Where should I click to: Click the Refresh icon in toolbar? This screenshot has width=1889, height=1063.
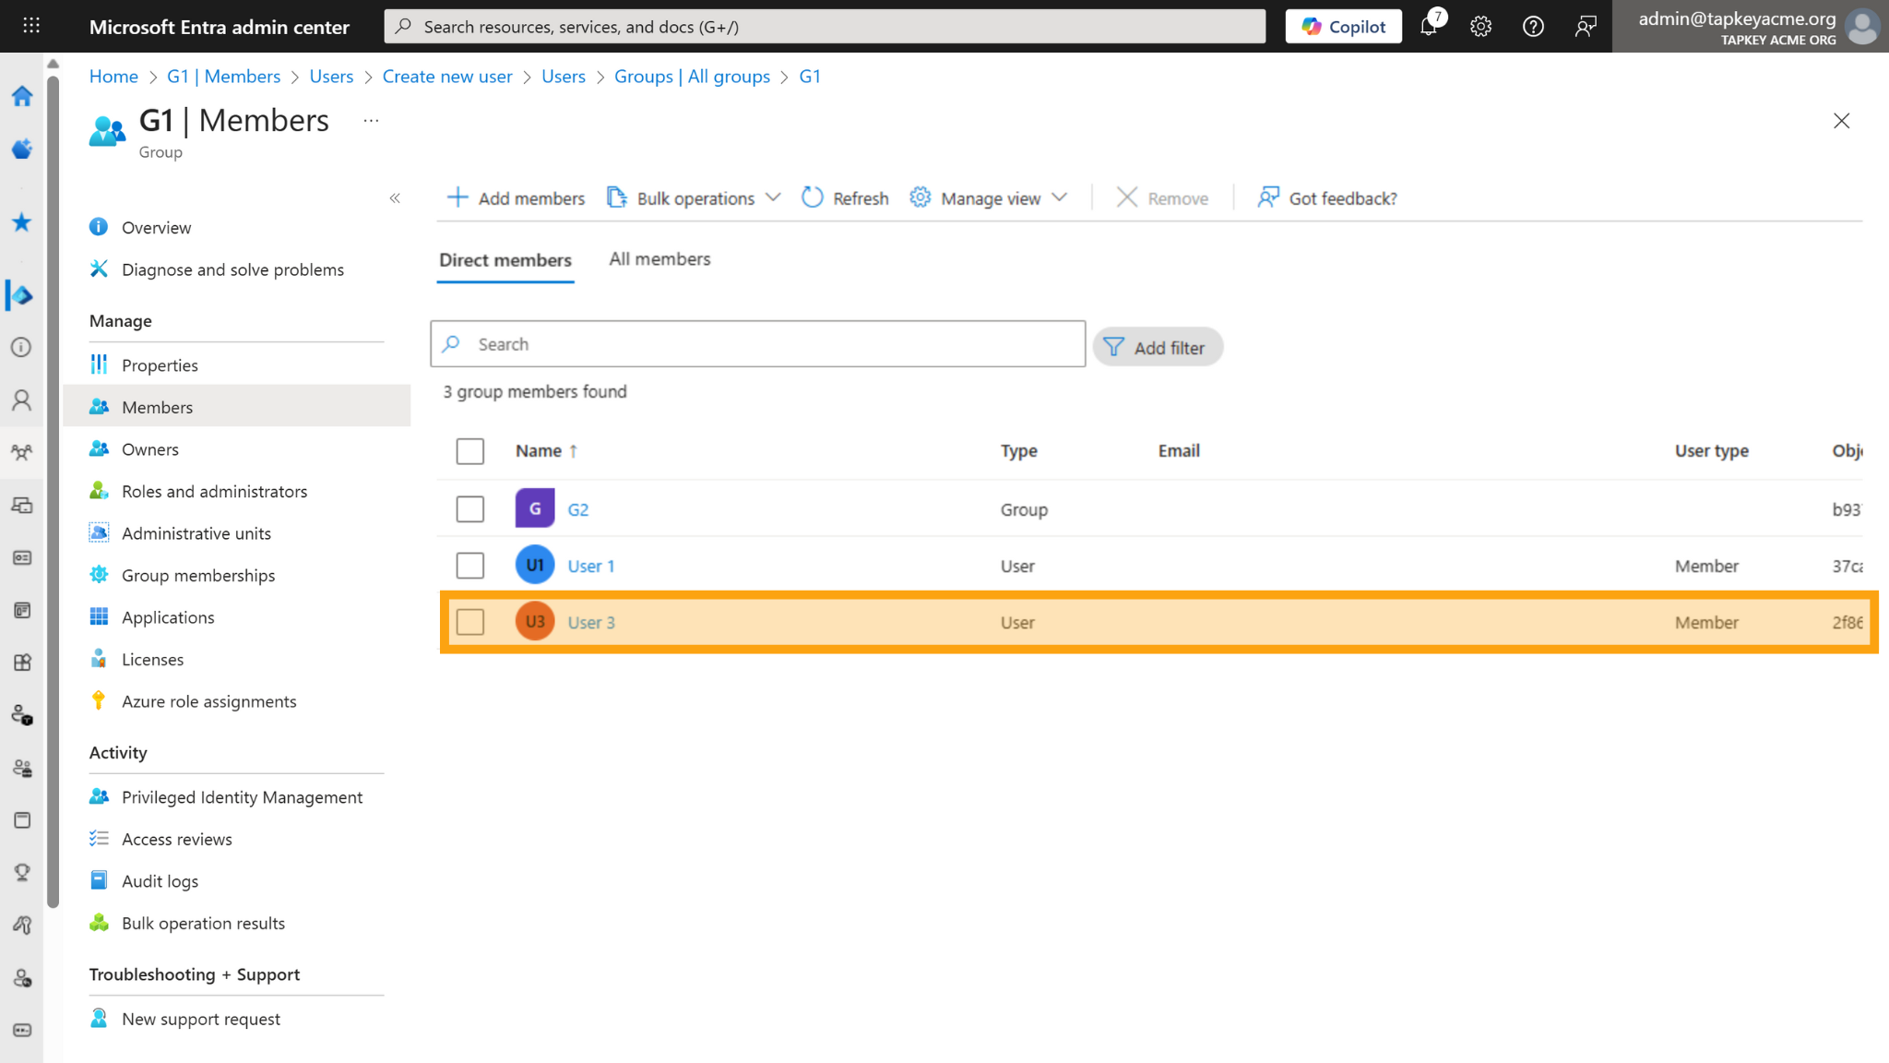coord(812,197)
